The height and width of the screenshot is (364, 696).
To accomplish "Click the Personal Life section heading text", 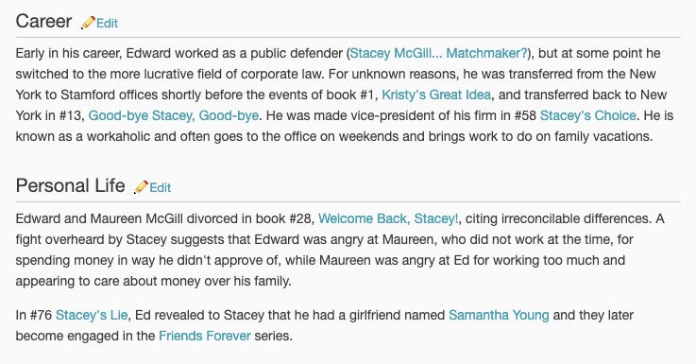I will tap(70, 185).
